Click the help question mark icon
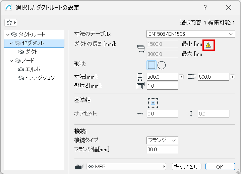 (x=205, y=8)
